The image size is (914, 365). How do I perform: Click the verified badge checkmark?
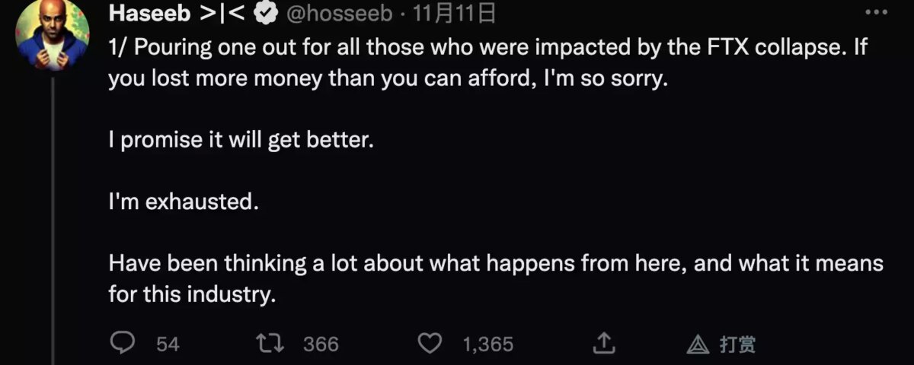265,13
